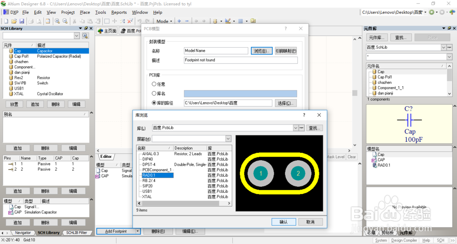The width and height of the screenshot is (457, 244).
Task: Open the 屏蔽(M) mask dropdown
Action: coord(228,139)
